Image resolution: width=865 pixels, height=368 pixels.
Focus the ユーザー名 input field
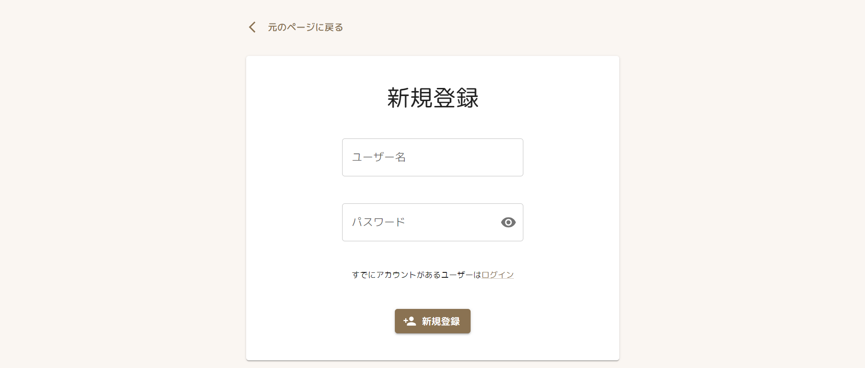coord(432,157)
